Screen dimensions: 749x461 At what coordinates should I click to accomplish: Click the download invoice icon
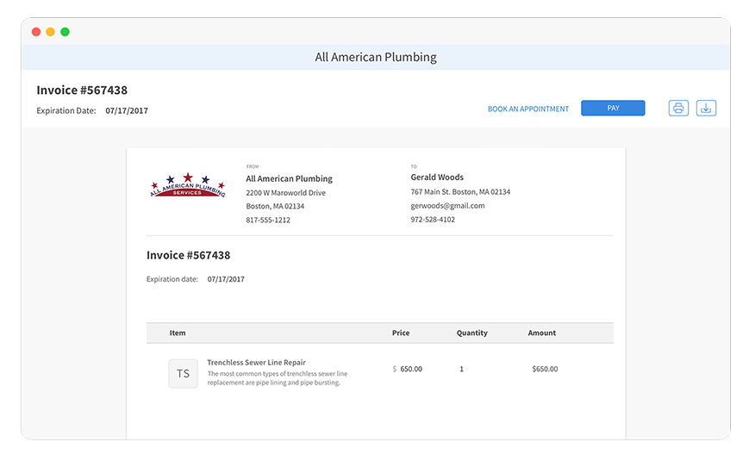coord(706,109)
